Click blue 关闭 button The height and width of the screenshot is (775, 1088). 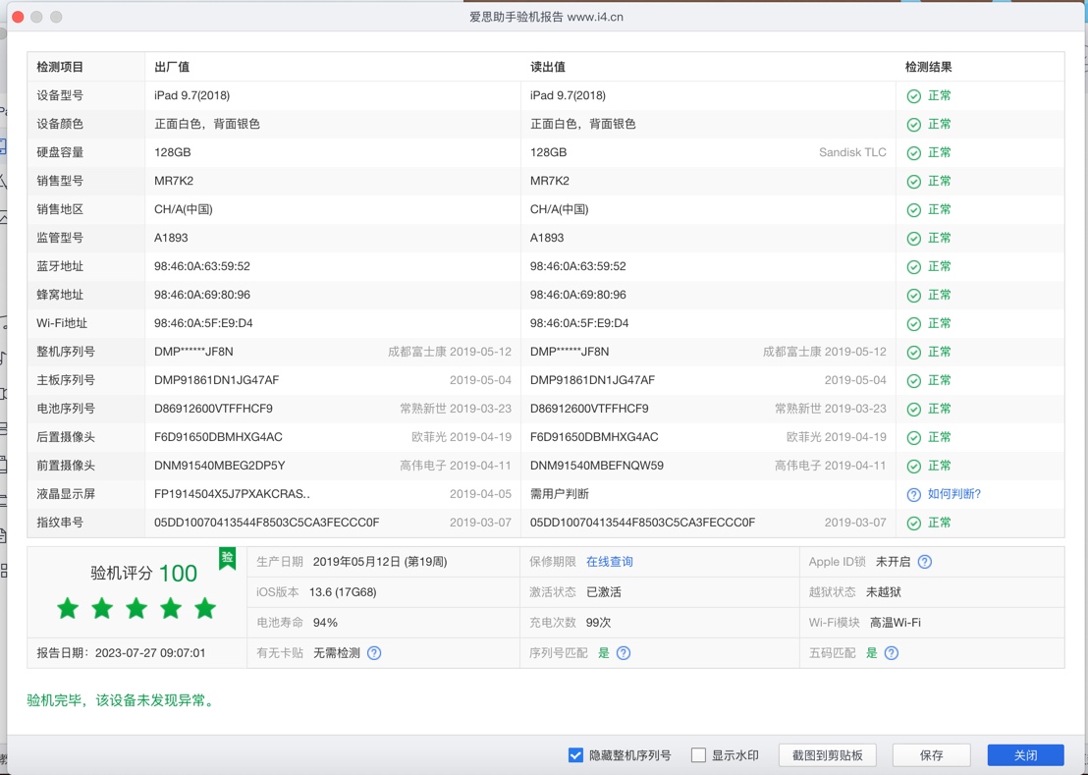click(x=1025, y=755)
